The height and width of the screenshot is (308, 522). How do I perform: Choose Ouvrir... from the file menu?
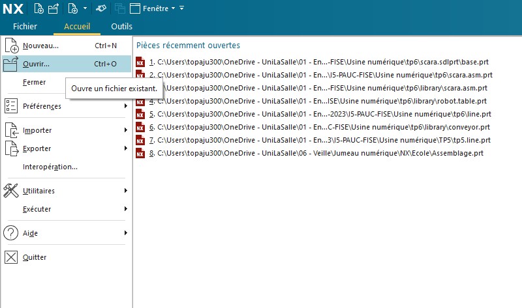coord(67,64)
